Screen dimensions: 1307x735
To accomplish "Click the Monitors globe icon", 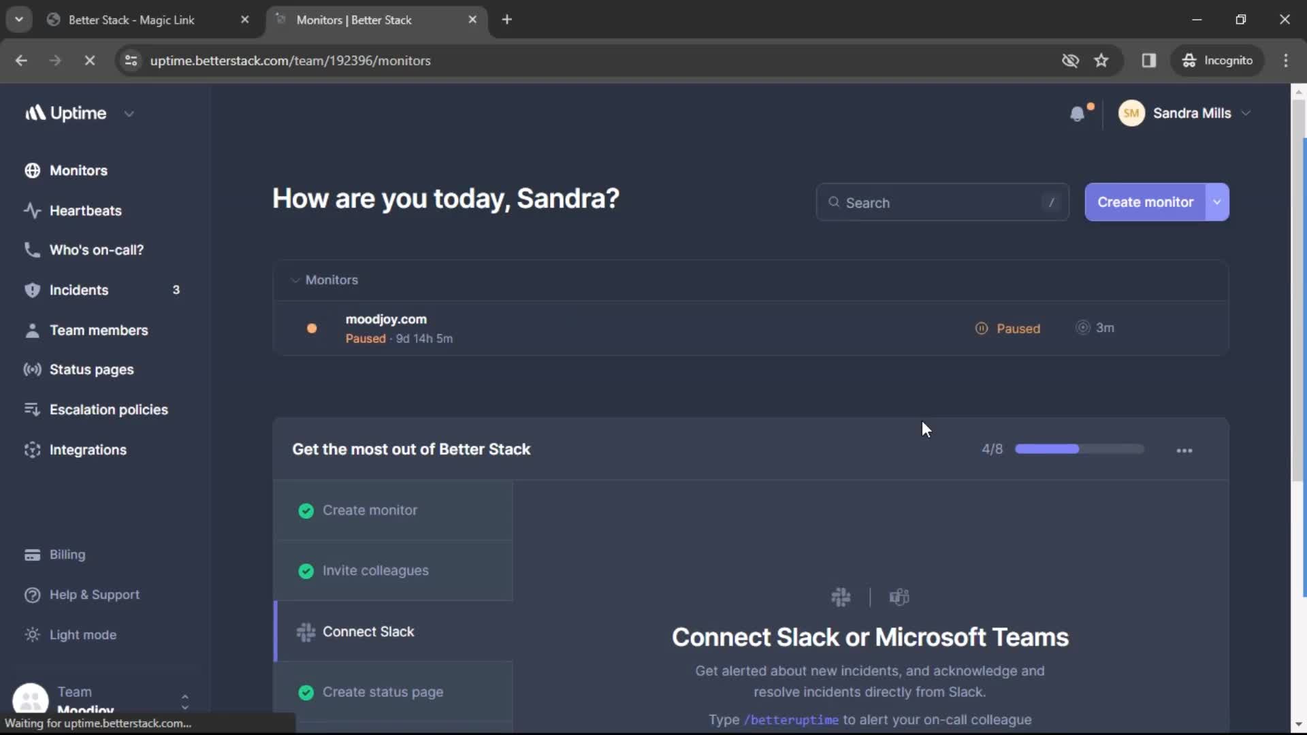I will [x=32, y=171].
